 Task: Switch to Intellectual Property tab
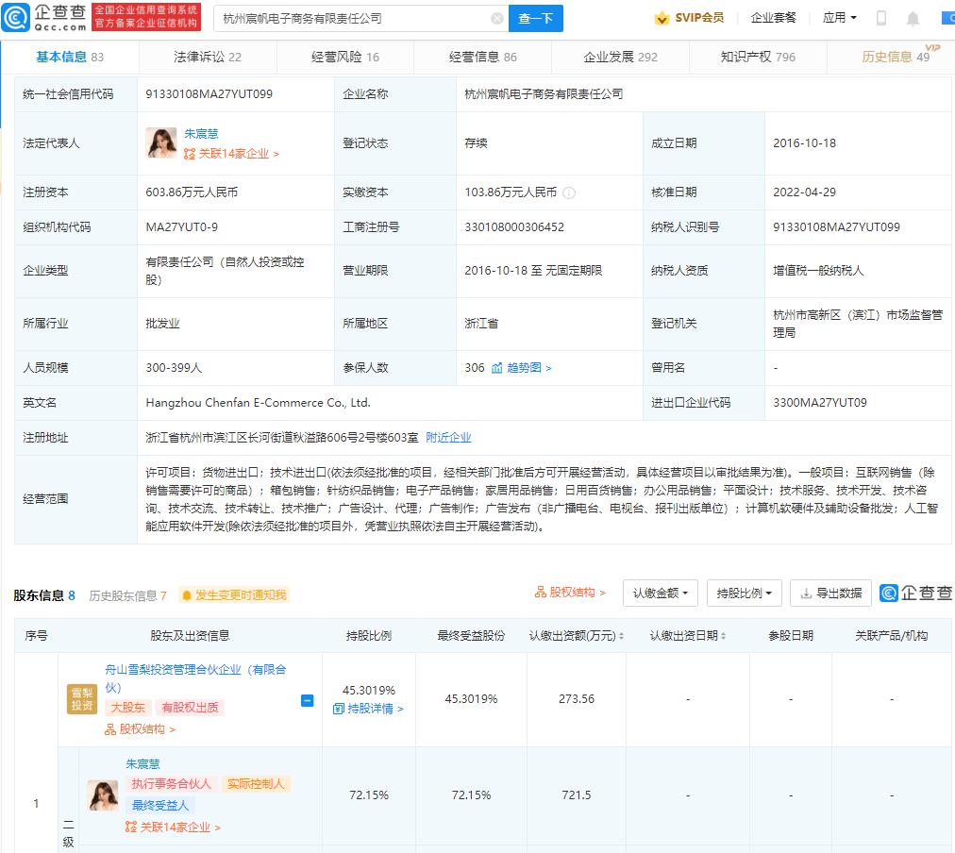click(758, 57)
